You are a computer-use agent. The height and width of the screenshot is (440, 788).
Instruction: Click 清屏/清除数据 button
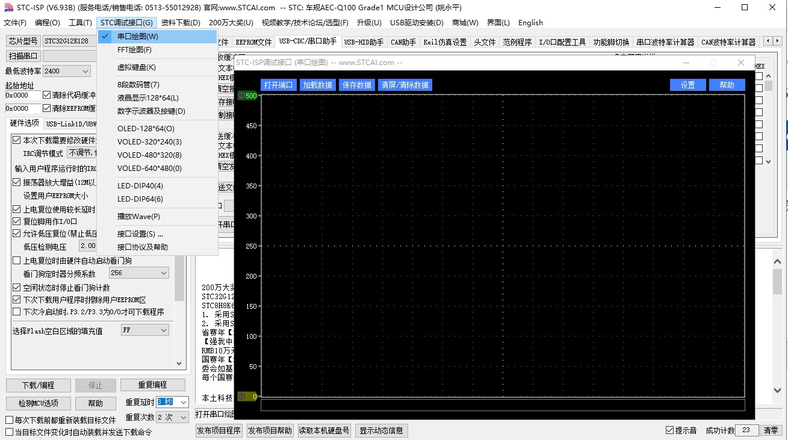(x=405, y=85)
